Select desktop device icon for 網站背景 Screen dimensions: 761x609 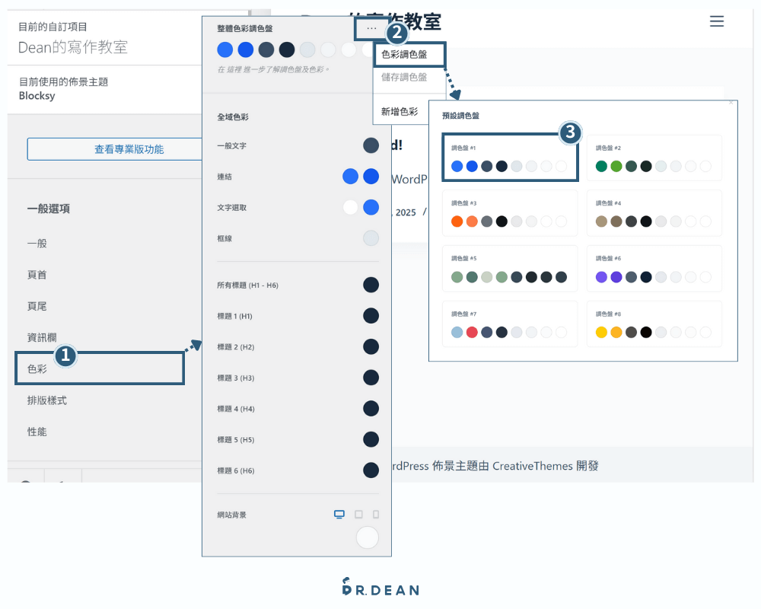tap(339, 515)
